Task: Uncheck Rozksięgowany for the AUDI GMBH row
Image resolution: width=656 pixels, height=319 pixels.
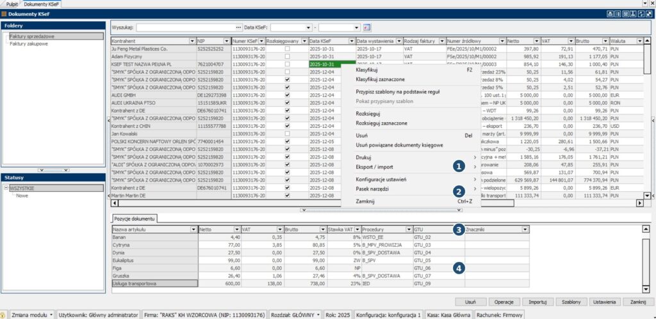Action: pos(287,95)
